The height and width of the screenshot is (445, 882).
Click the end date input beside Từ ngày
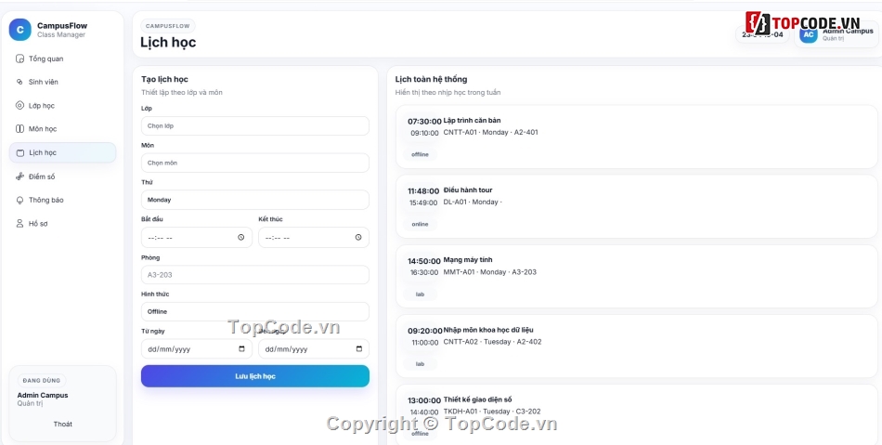pyautogui.click(x=313, y=348)
